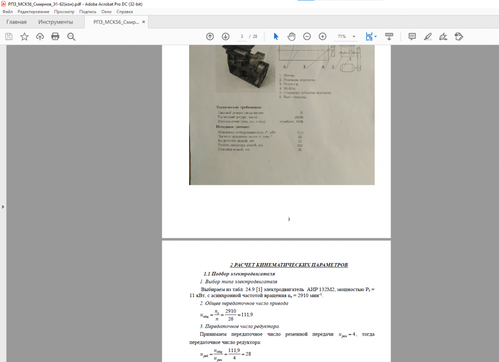Click the 71% zoom level field
The image size is (499, 362).
(x=342, y=36)
